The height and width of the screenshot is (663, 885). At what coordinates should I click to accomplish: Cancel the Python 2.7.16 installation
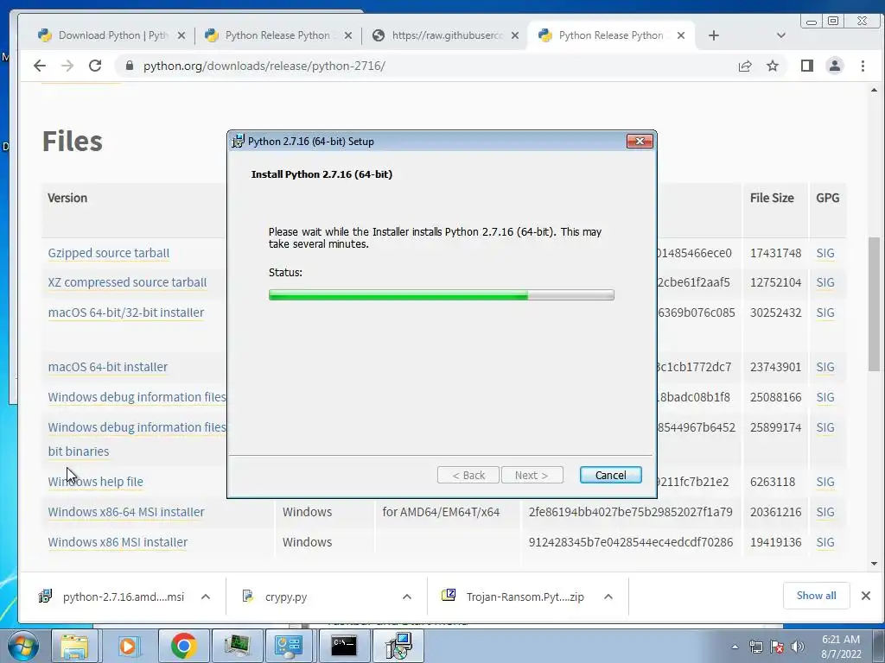[x=610, y=476]
